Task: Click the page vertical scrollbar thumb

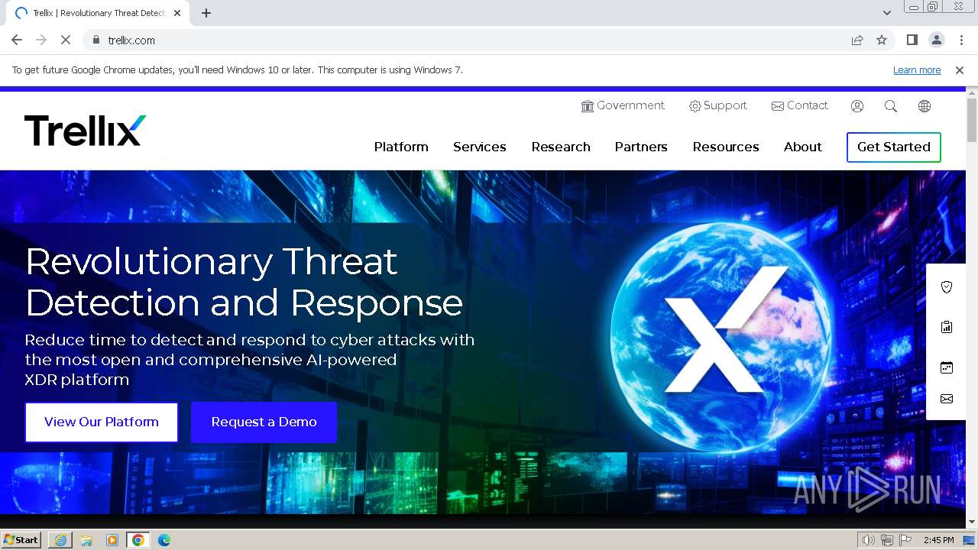Action: (972, 120)
